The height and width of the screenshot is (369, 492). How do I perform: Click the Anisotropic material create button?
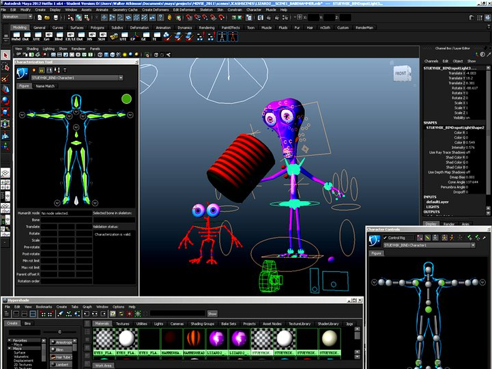click(61, 342)
